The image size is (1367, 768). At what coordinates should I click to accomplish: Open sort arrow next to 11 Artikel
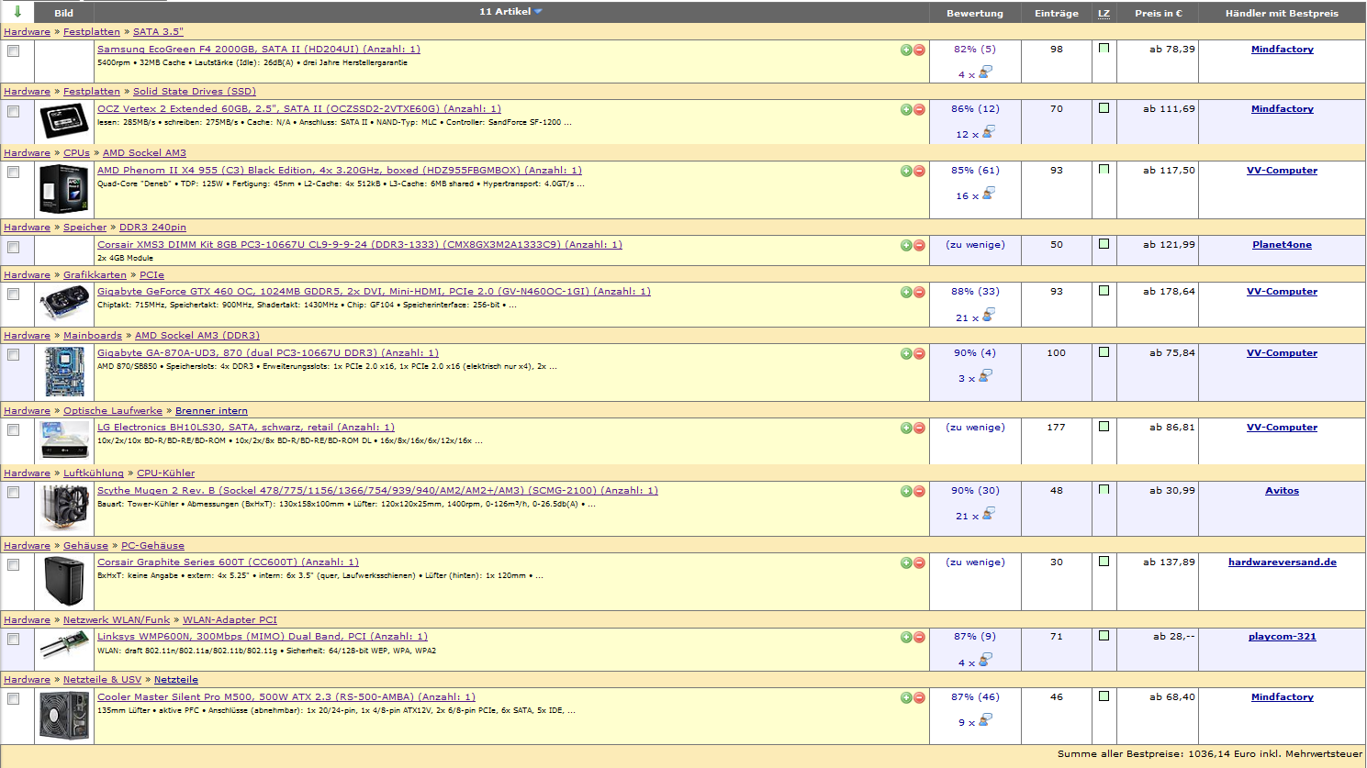[x=539, y=12]
